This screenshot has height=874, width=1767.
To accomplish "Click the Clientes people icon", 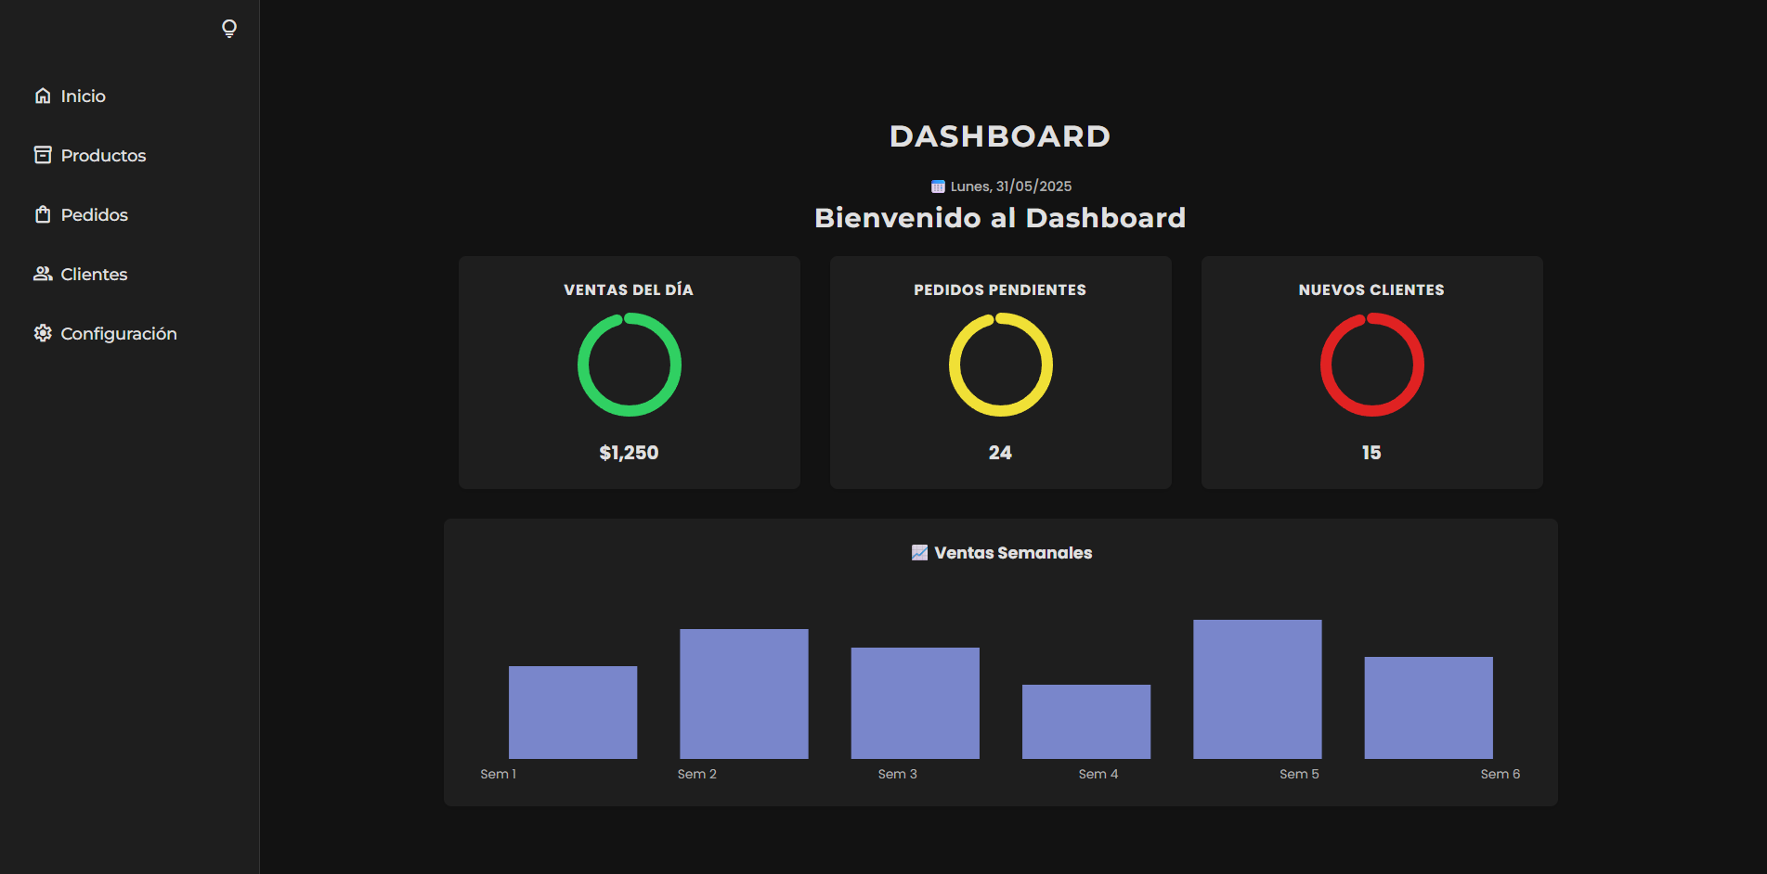I will click(x=43, y=274).
